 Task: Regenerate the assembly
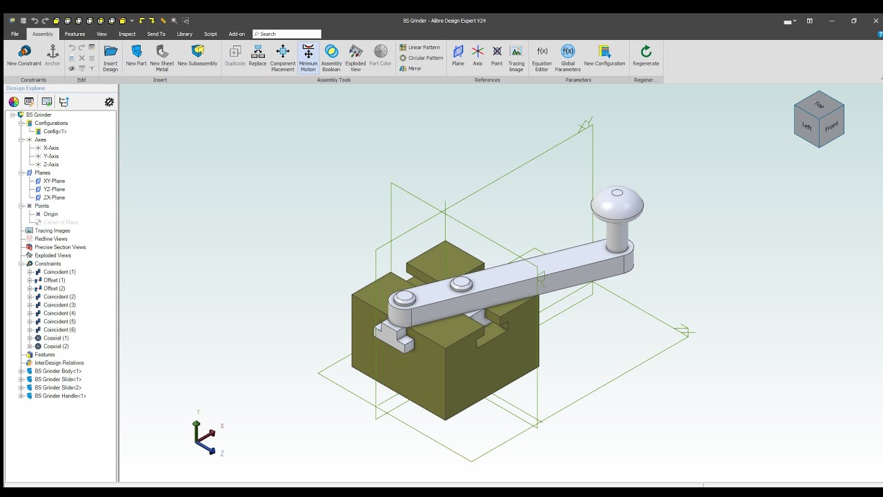[646, 56]
